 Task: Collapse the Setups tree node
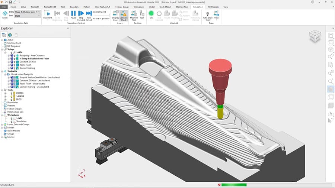point(2,49)
